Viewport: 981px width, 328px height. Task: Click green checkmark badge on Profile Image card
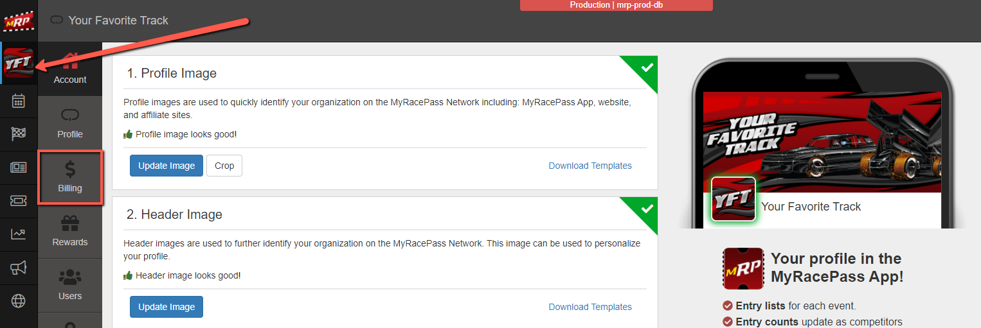(x=646, y=68)
